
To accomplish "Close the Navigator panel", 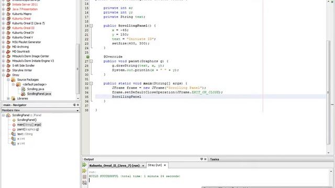I will [x=78, y=105].
